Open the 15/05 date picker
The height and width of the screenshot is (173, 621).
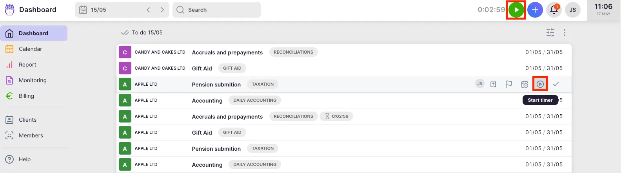click(98, 10)
